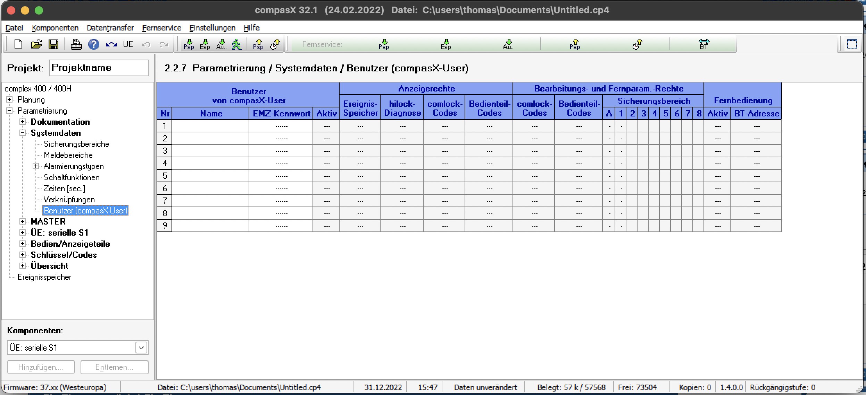Click the printer icon
The height and width of the screenshot is (395, 866).
76,44
